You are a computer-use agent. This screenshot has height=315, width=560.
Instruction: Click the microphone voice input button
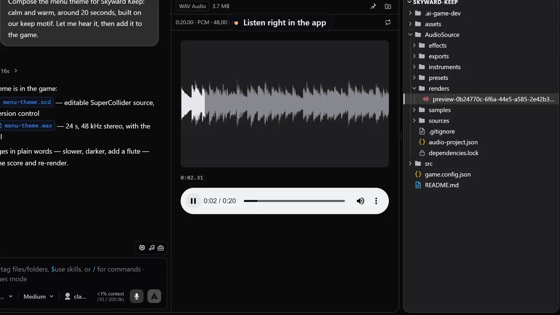[x=136, y=296]
